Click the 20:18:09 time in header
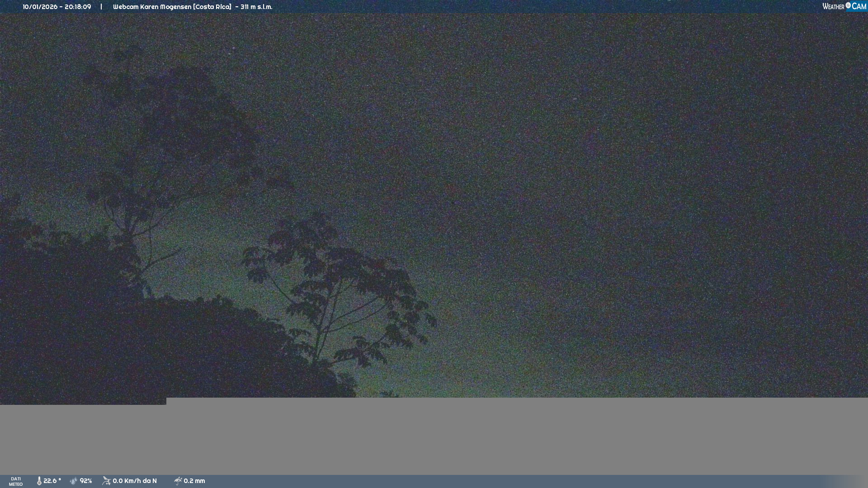The width and height of the screenshot is (868, 488). pos(78,7)
